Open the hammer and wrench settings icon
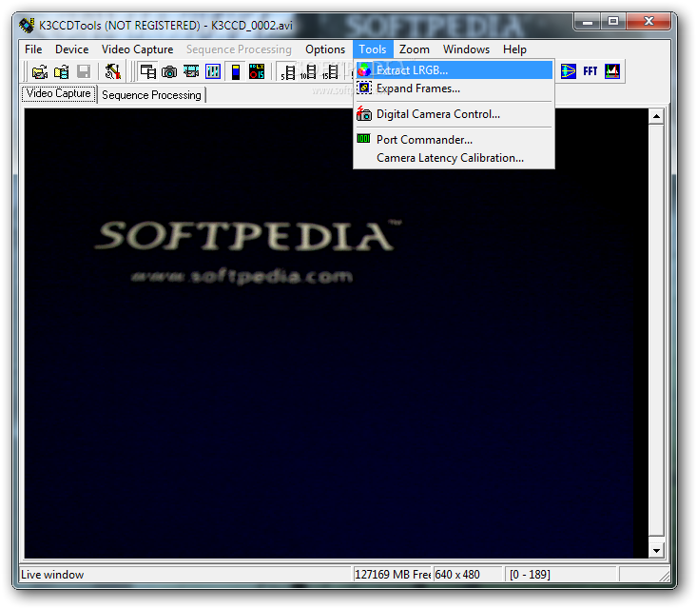Screen dimensions: 697x609 [x=113, y=71]
